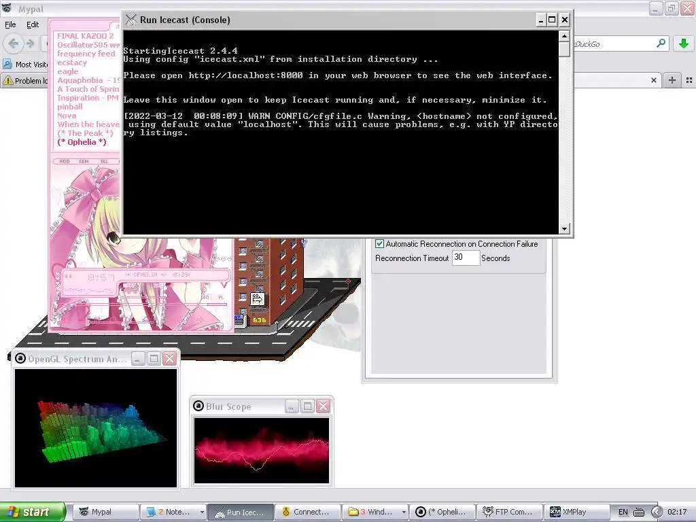Open Mypal from the taskbar
Image resolution: width=696 pixels, height=522 pixels.
click(105, 512)
